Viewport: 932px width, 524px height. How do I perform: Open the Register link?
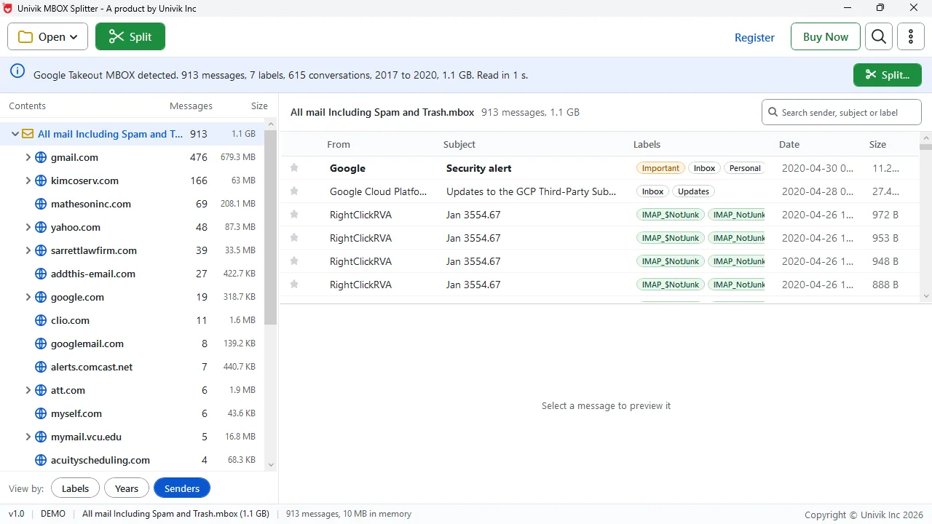coord(754,37)
